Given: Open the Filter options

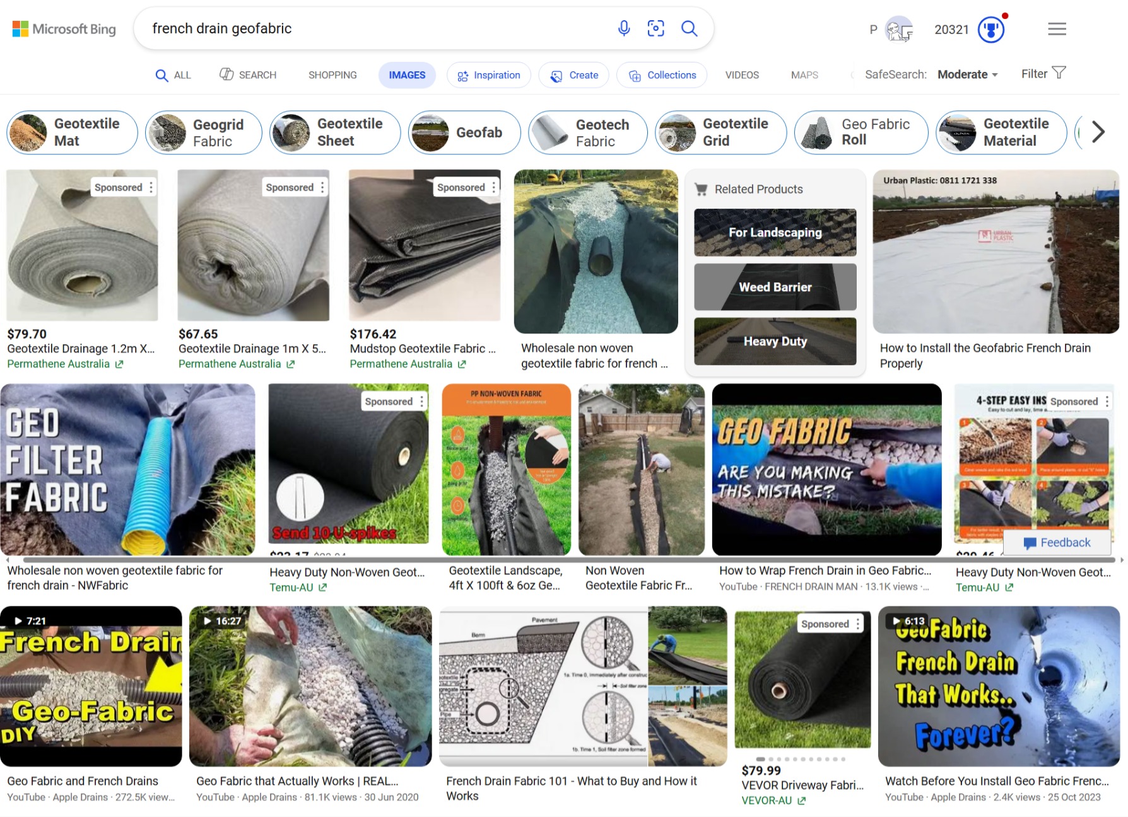Looking at the screenshot, I should [x=1043, y=74].
